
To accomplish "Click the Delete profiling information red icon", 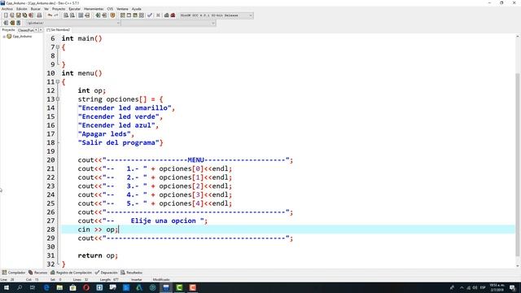I will (x=173, y=15).
